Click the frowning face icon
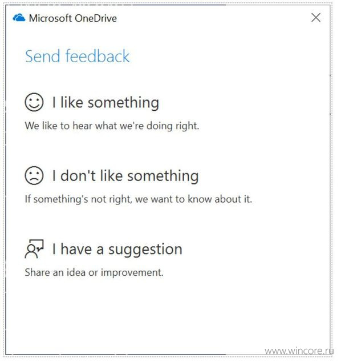The height and width of the screenshot is (362, 341). coord(34,176)
